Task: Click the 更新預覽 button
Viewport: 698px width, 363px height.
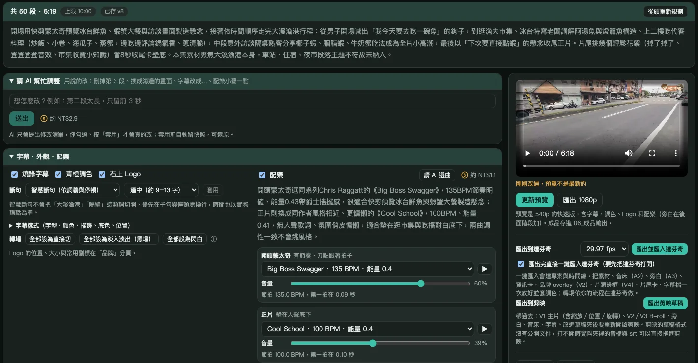Action: 535,200
